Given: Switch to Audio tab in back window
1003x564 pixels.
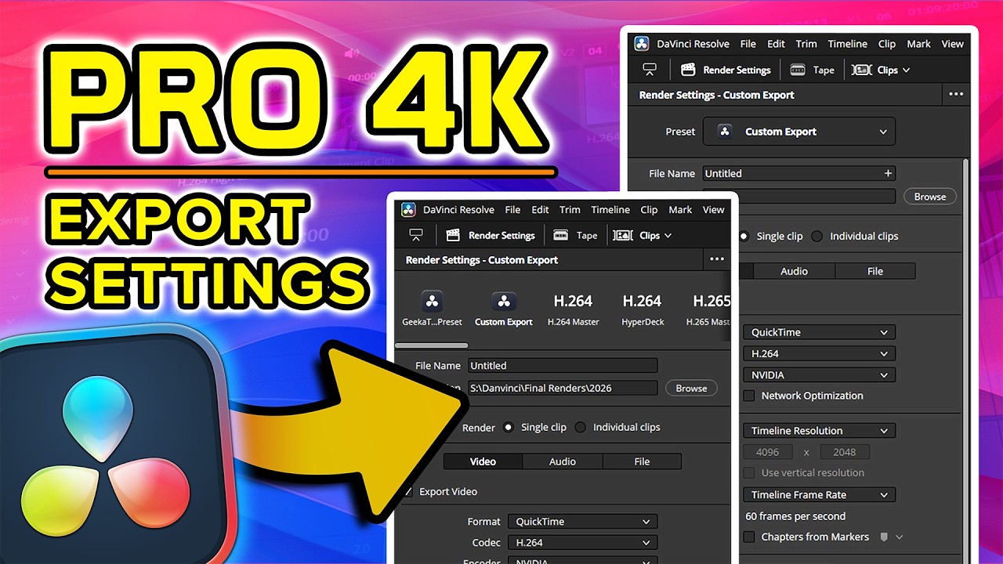Looking at the screenshot, I should [794, 271].
